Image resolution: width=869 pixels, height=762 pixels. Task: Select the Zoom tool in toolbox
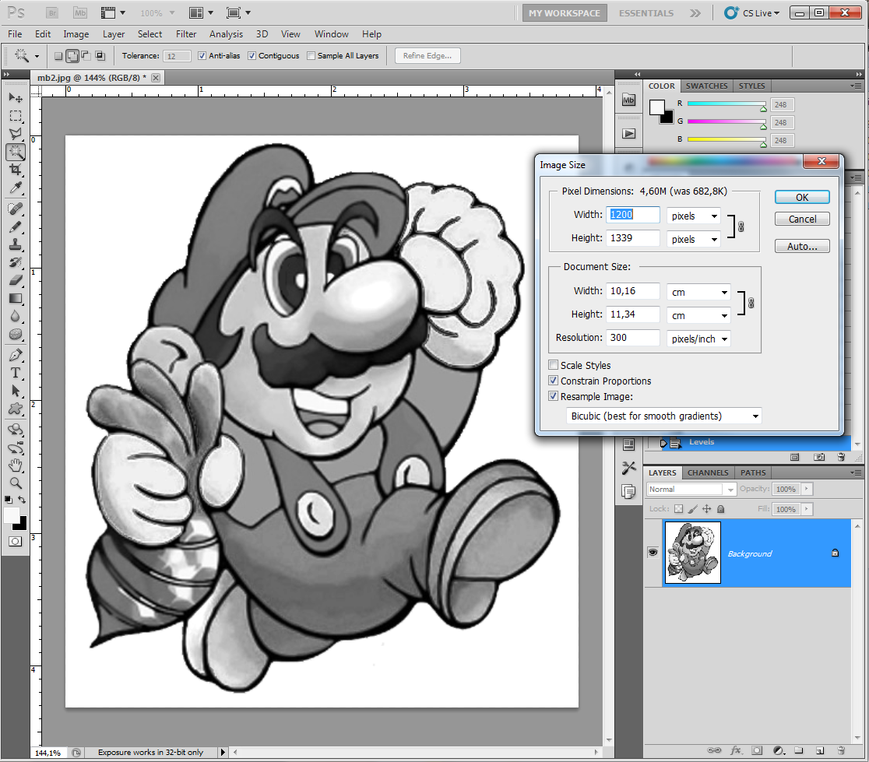16,483
